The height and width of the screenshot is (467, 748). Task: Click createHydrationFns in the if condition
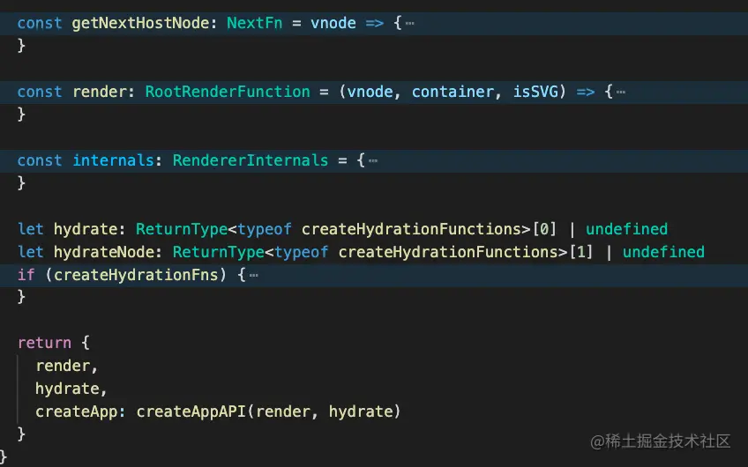pyautogui.click(x=136, y=275)
